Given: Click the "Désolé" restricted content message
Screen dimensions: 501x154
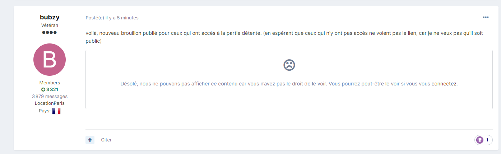Looking at the screenshot, I should (x=273, y=84).
